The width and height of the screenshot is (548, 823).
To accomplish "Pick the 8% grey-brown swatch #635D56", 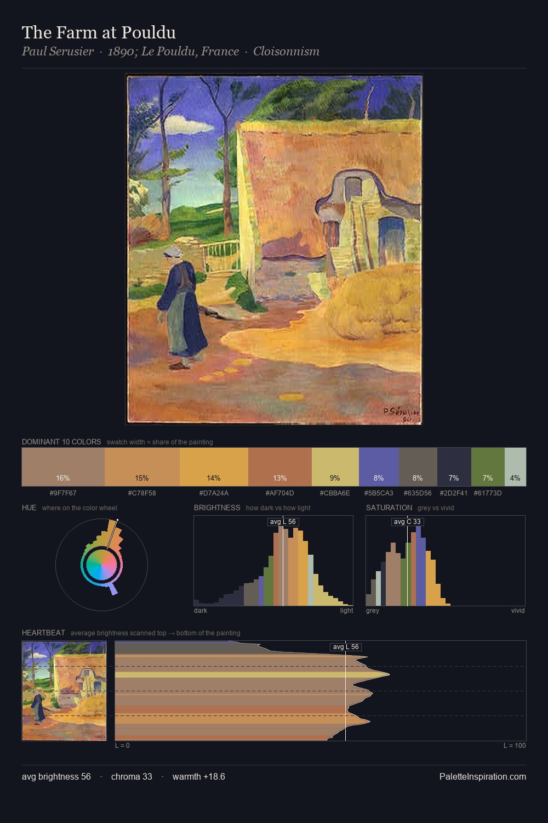I will tap(418, 467).
